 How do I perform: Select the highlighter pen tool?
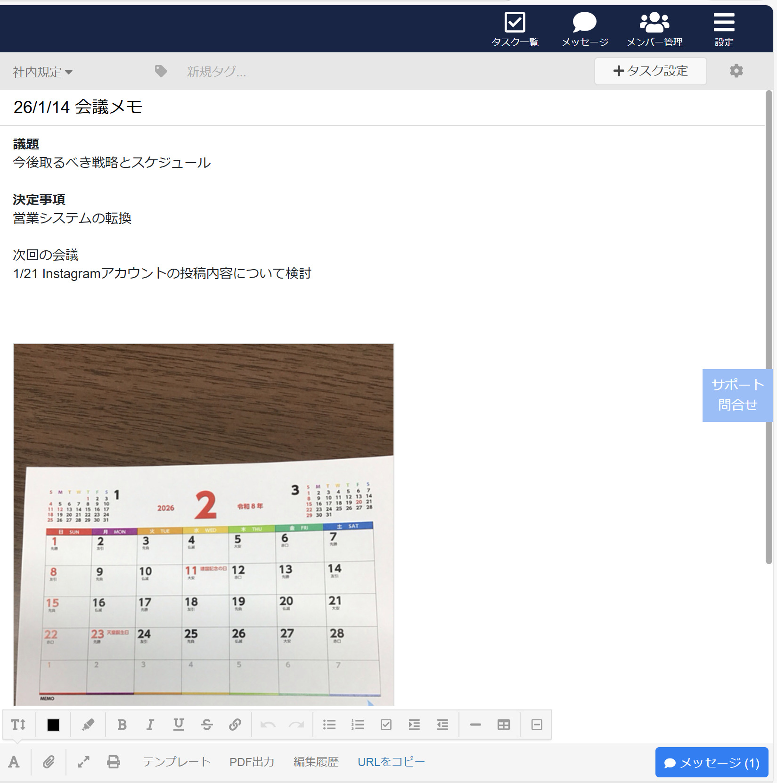tap(89, 725)
